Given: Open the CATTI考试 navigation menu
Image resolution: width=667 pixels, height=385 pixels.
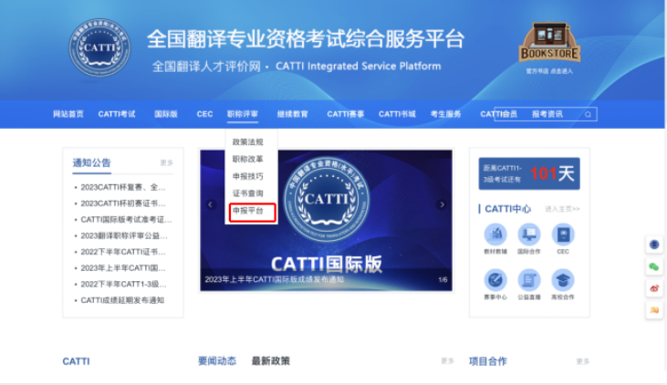Looking at the screenshot, I should tap(117, 114).
